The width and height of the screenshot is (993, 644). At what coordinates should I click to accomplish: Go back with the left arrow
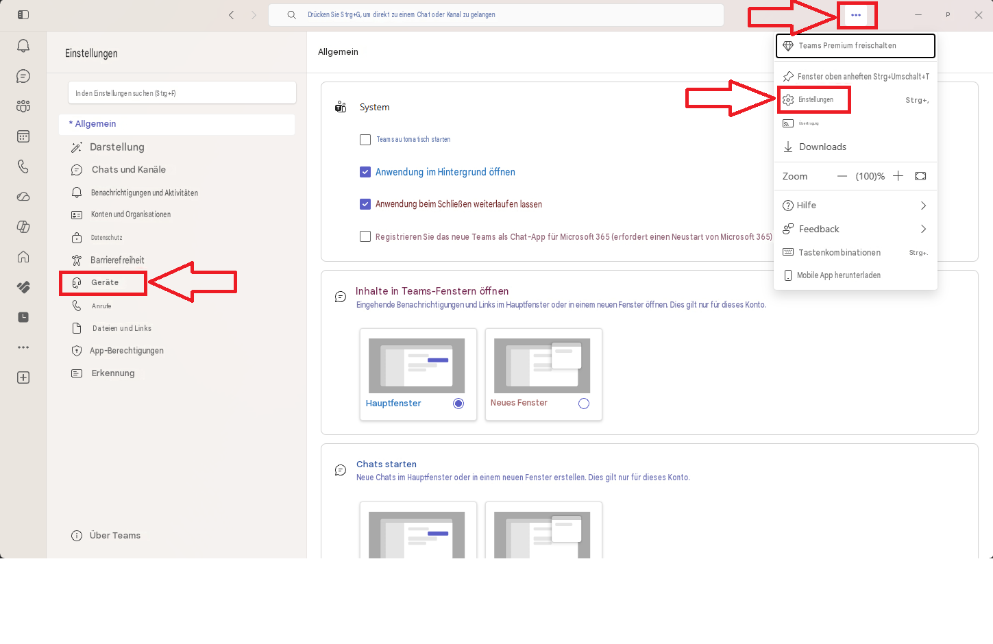coord(232,14)
